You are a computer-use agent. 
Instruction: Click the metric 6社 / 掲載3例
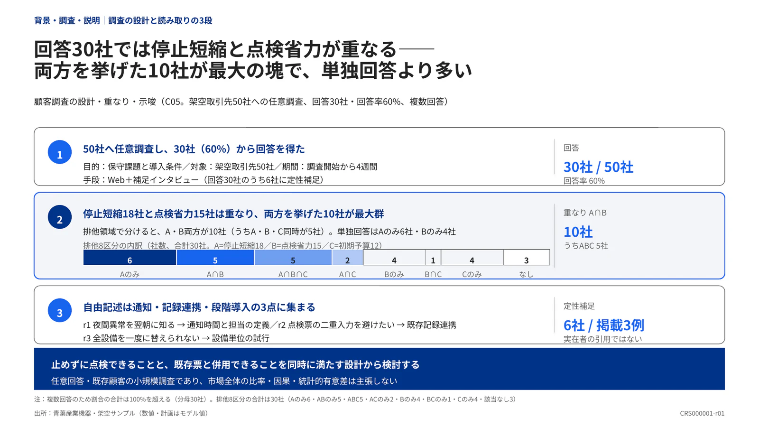tap(603, 325)
